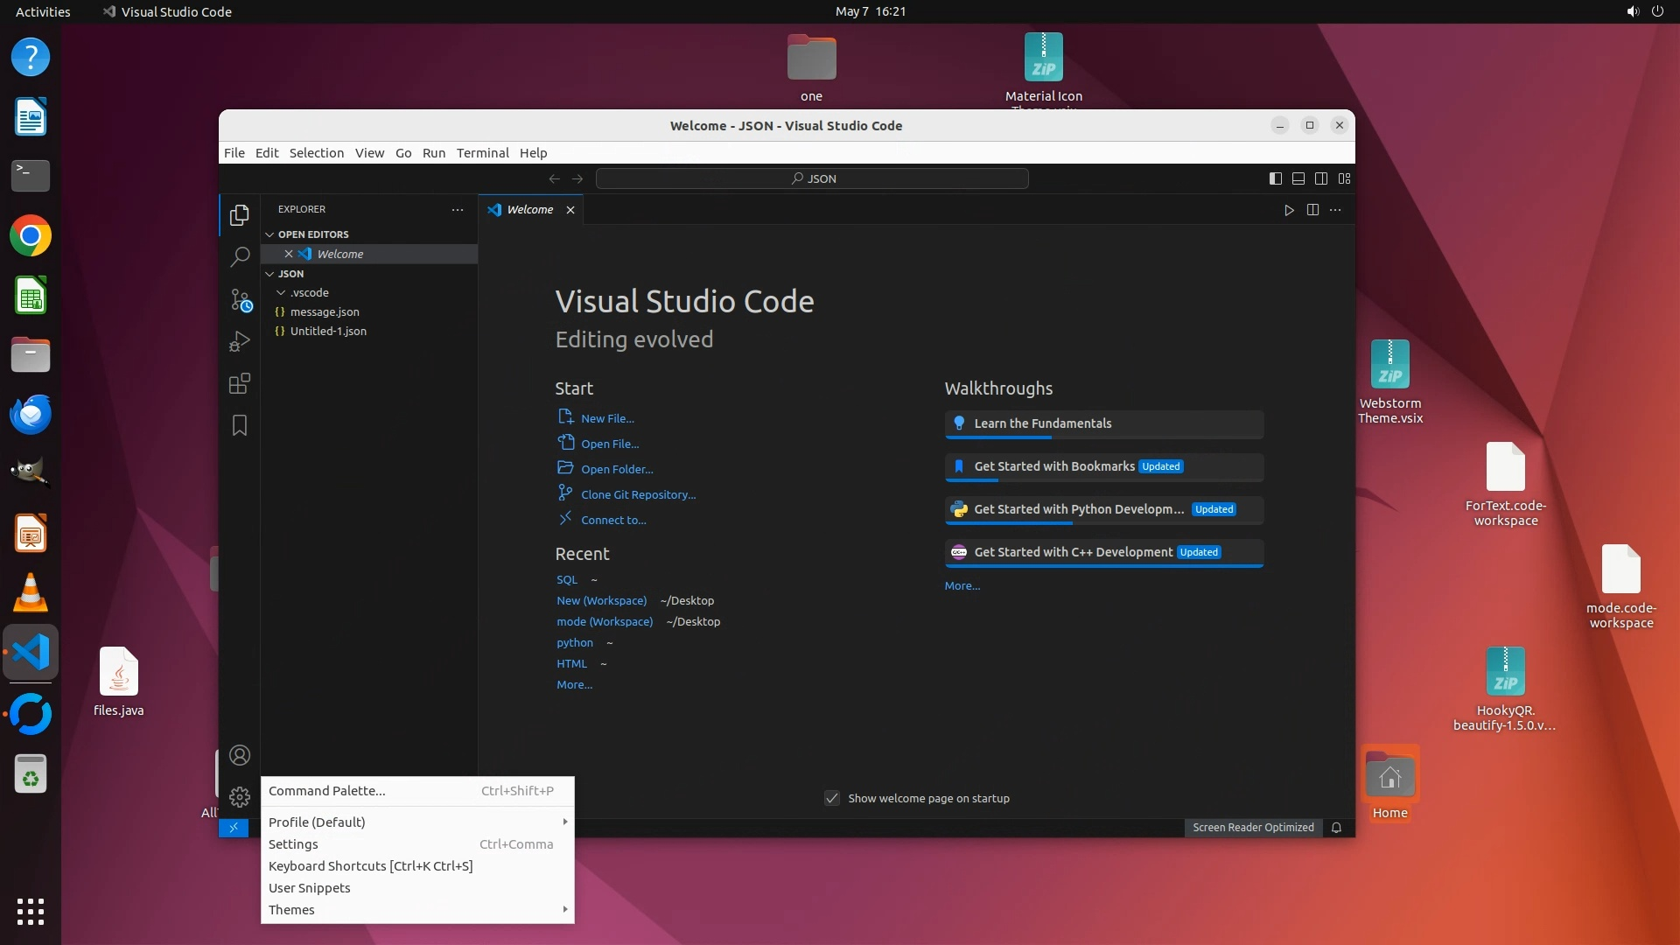This screenshot has width=1680, height=945.
Task: Open the Bookmarks view icon
Action: tap(239, 425)
